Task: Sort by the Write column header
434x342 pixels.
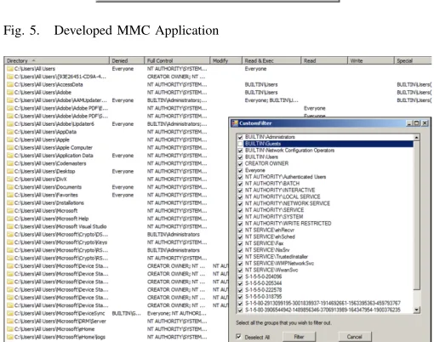Action: point(371,60)
